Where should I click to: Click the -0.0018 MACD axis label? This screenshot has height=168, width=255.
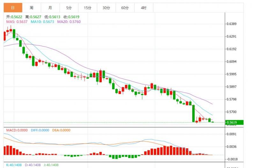[232, 159]
